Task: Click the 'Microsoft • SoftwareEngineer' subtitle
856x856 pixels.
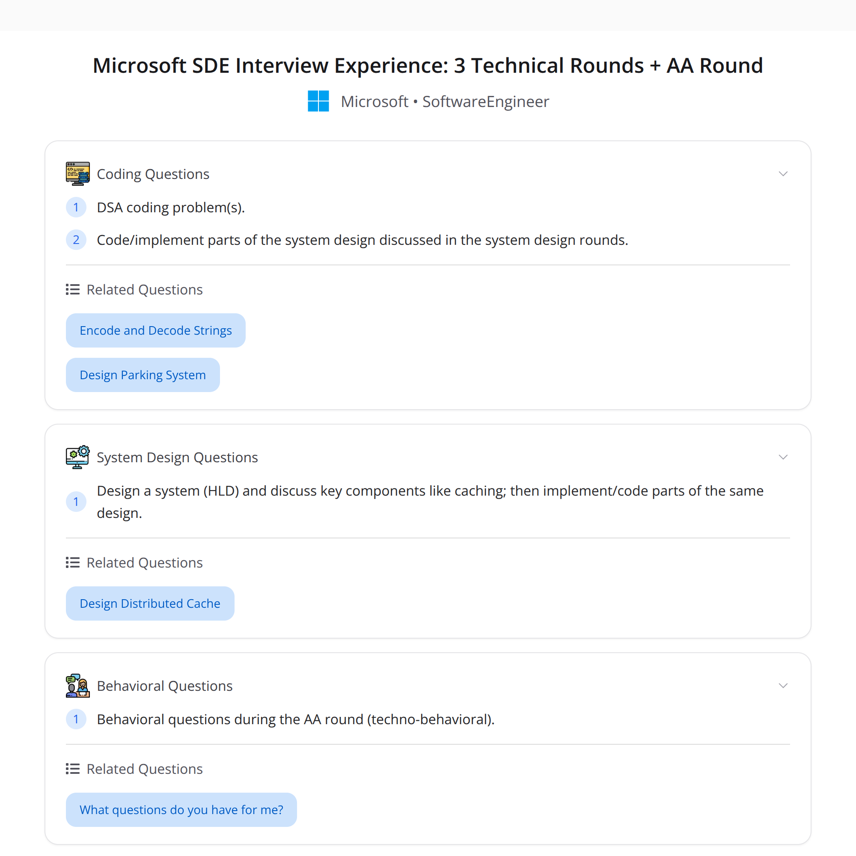Action: pyautogui.click(x=445, y=101)
